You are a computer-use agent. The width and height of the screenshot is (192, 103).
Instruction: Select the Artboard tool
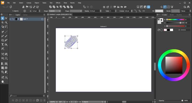tap(6, 78)
